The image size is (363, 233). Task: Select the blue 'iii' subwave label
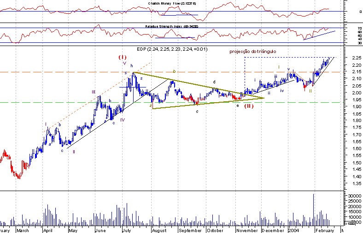tap(276, 76)
